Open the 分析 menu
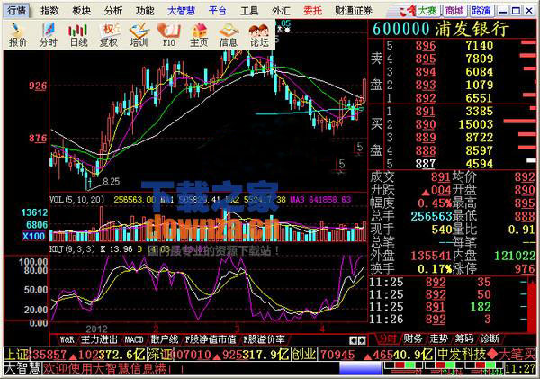Screen dimensions: 540x379 [x=113, y=11]
